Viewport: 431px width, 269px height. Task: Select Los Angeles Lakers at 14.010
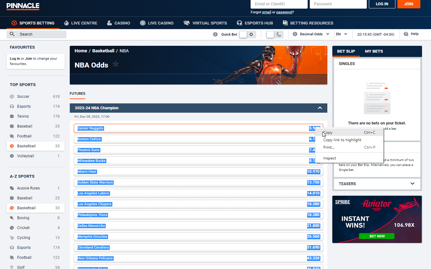(198, 193)
